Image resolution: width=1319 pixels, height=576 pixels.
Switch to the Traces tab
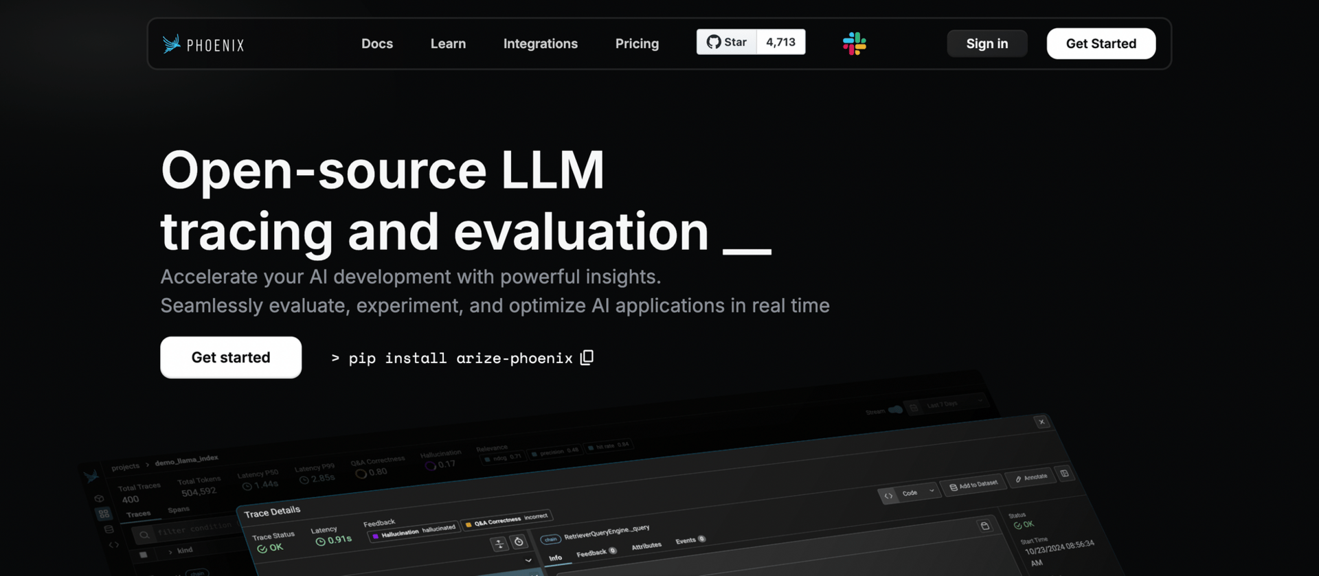pos(138,514)
